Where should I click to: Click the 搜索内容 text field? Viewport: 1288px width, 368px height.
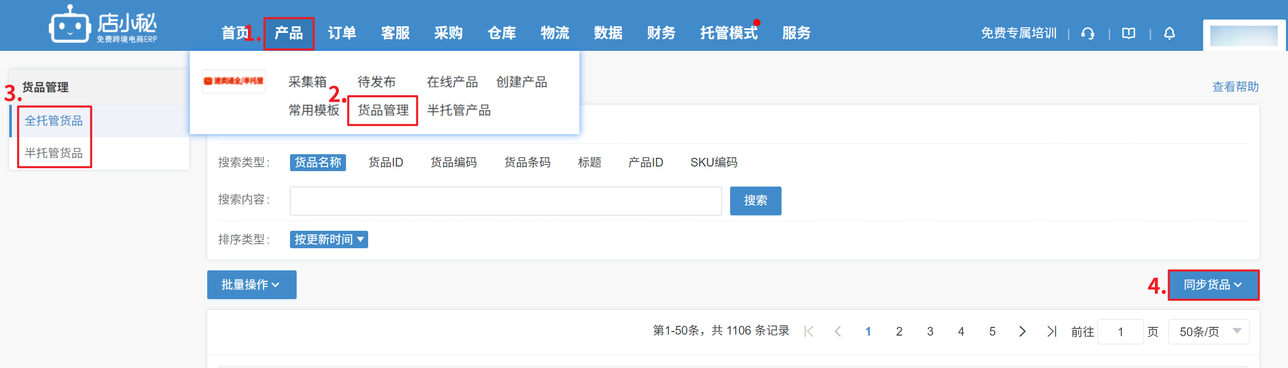(505, 200)
